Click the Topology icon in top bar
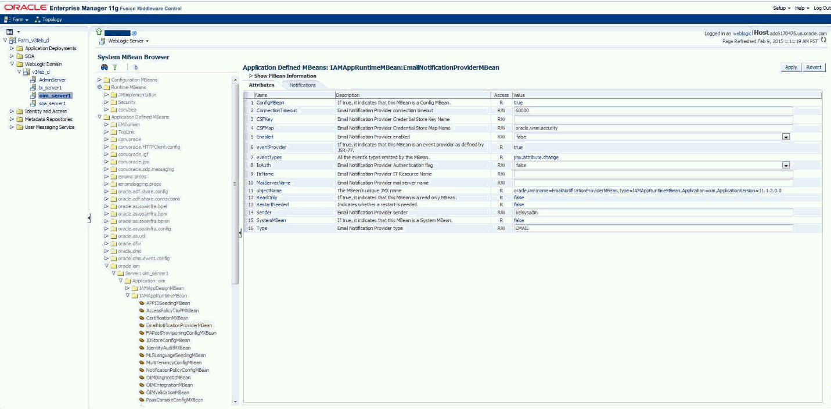Screen dimensions: 831x409 [38, 19]
